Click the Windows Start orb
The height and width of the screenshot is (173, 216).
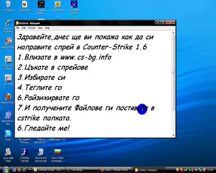tap(5, 170)
